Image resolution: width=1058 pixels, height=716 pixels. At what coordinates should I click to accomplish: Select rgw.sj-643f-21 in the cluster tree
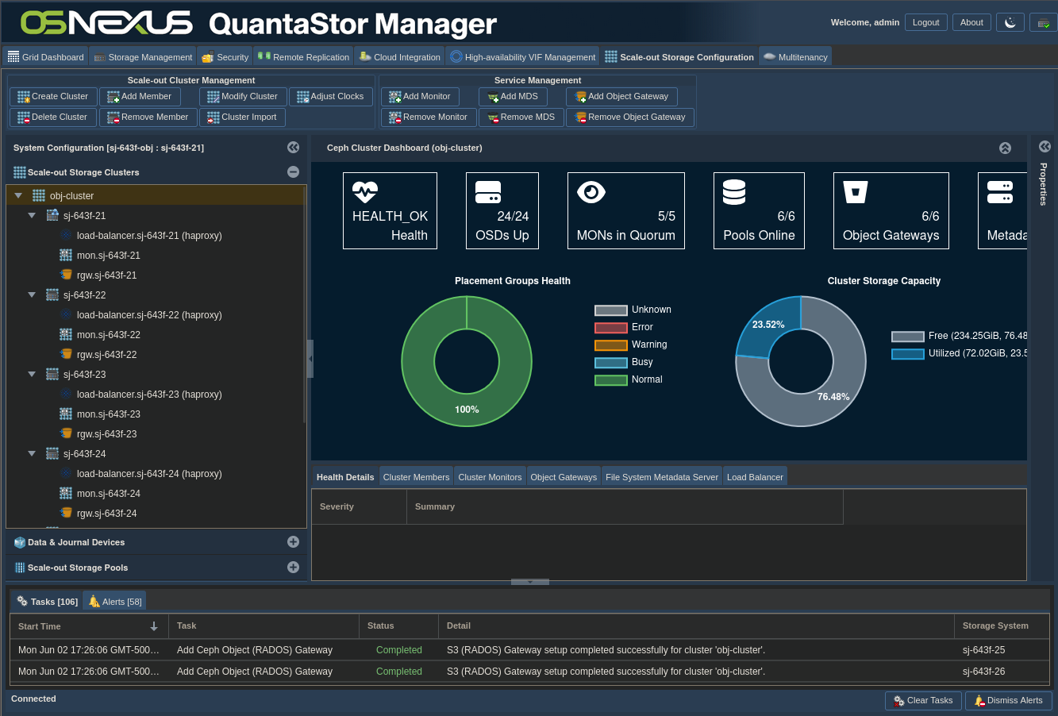(106, 275)
